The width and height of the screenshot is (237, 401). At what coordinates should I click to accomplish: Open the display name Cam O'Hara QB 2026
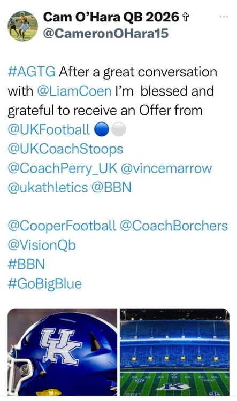(x=111, y=17)
